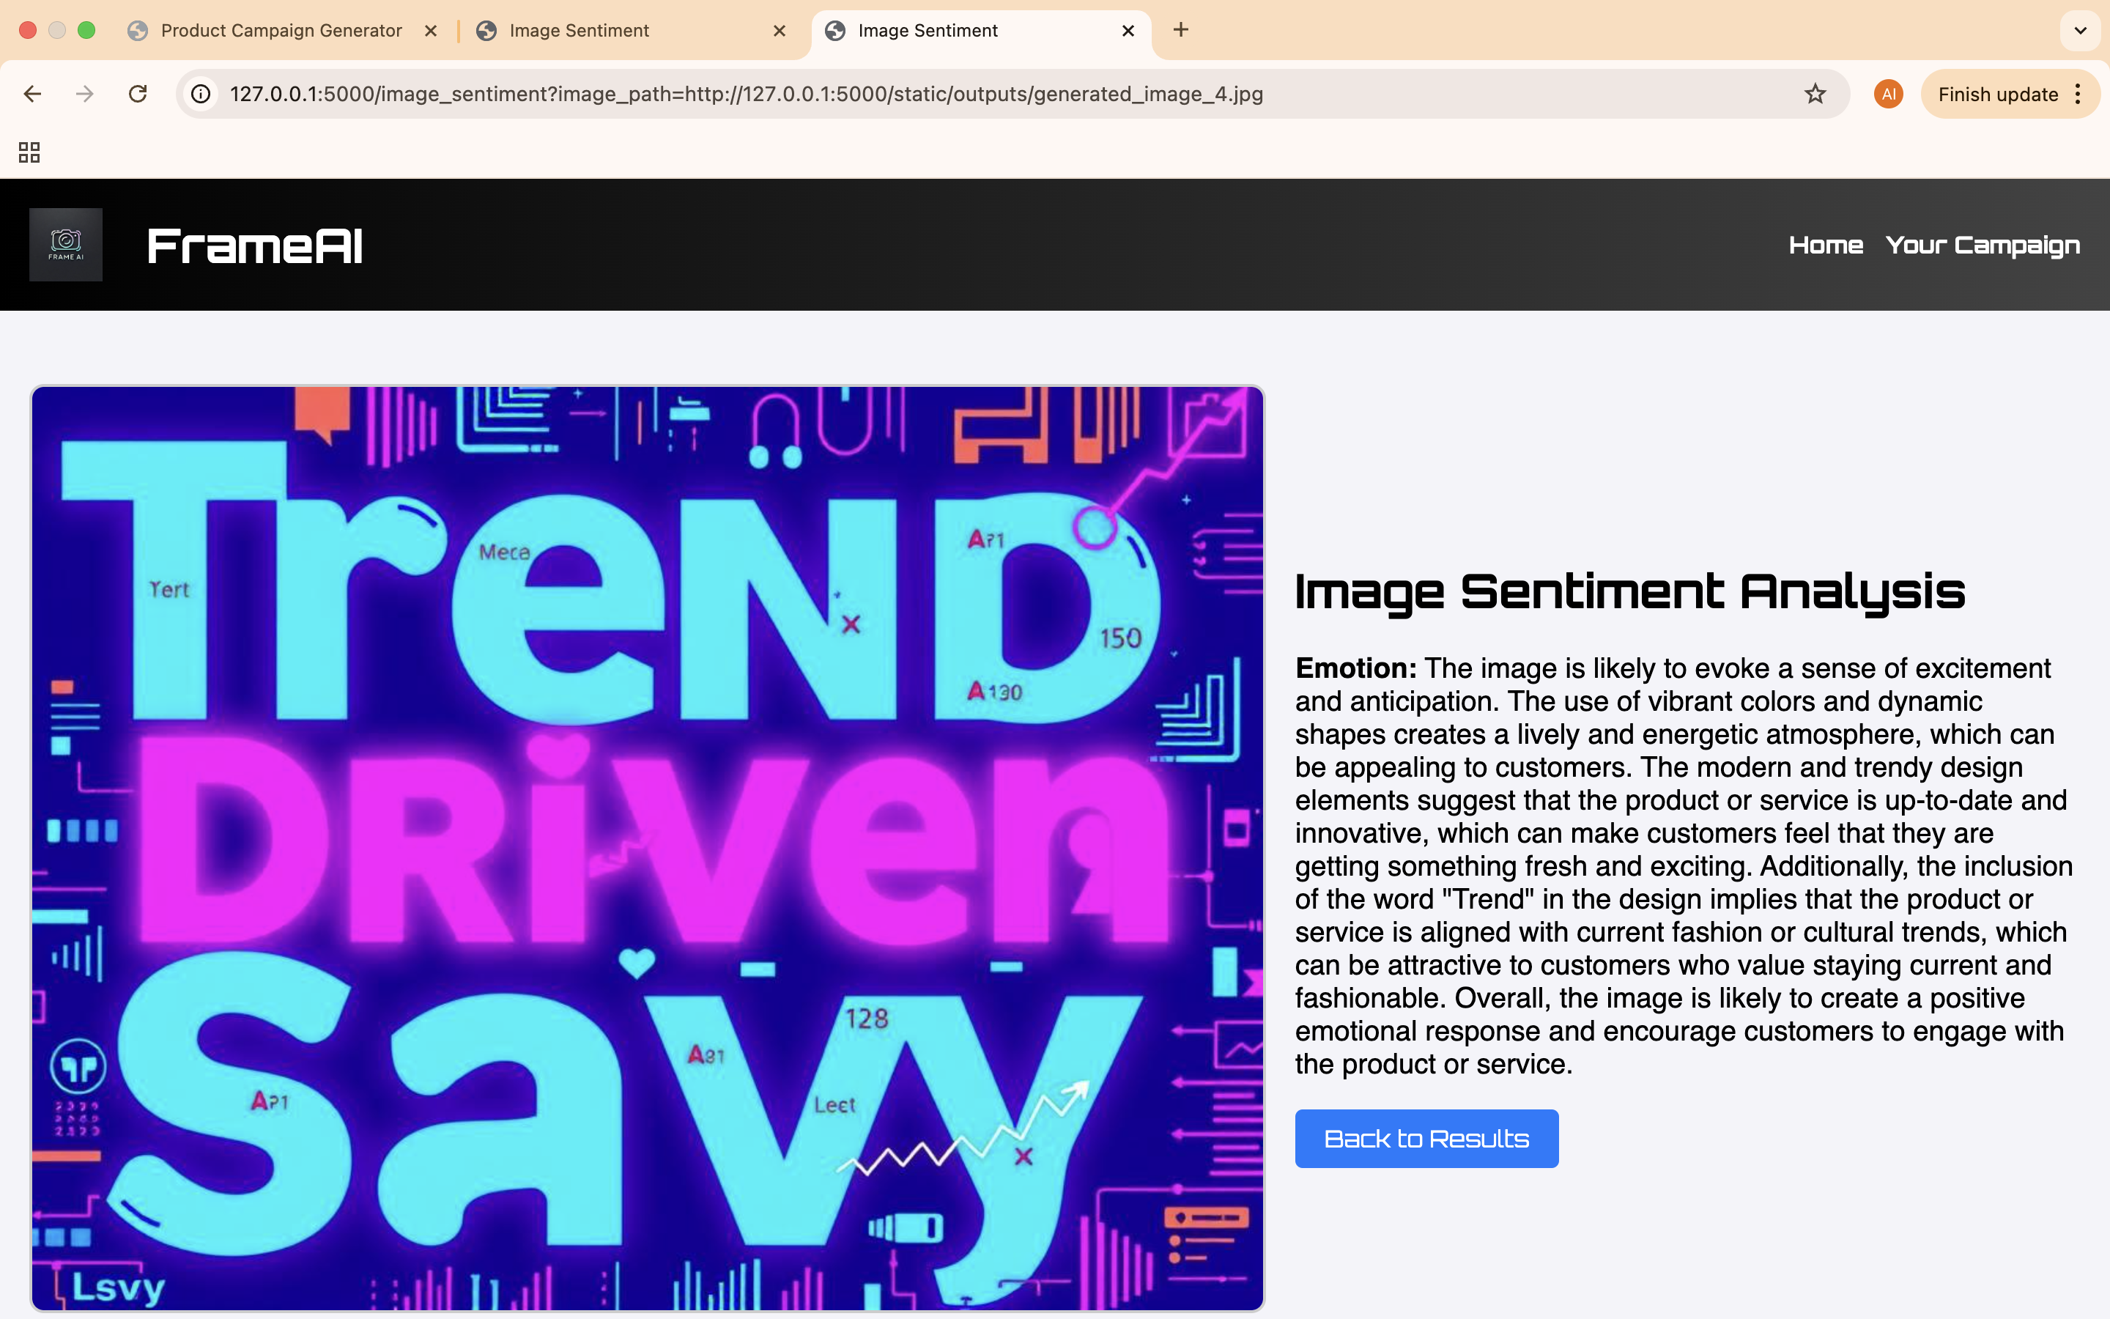Open the apps grid in bookmarks bar
Screen dimensions: 2110x1319
[x=29, y=152]
